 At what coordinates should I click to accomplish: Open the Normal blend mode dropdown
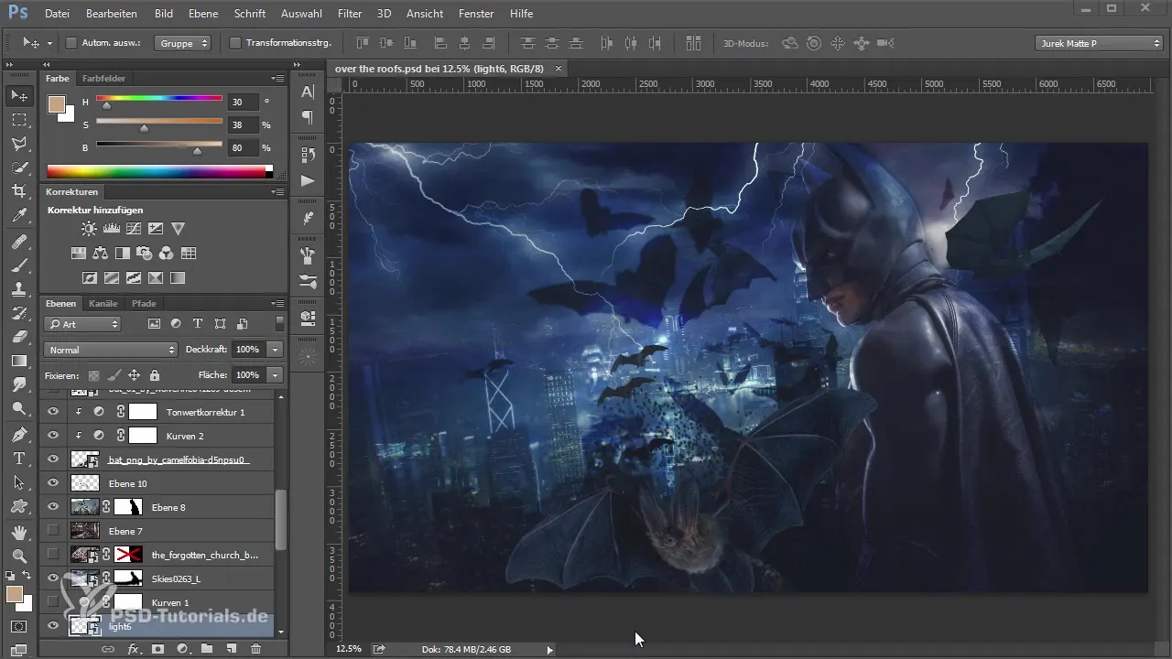(x=111, y=350)
